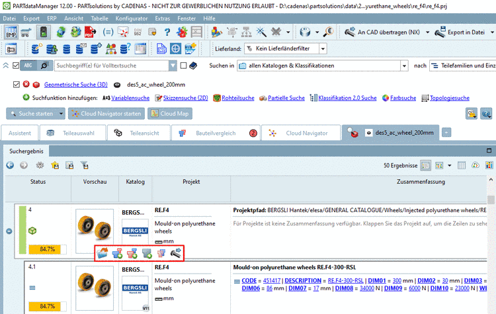Open the Datei menu
The image size is (496, 314).
(x=9, y=19)
